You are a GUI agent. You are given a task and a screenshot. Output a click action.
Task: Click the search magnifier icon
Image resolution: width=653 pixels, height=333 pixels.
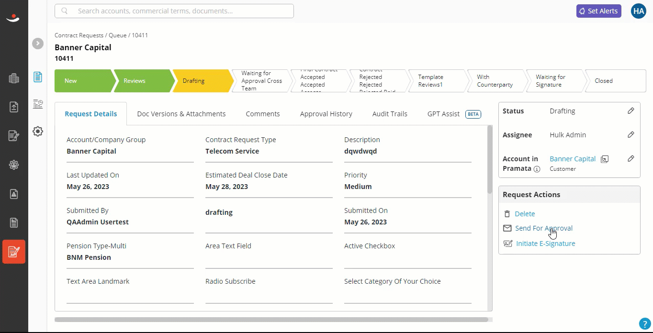pyautogui.click(x=65, y=11)
